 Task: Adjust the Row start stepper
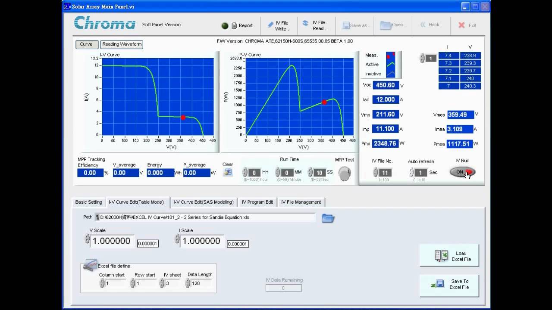pyautogui.click(x=133, y=283)
